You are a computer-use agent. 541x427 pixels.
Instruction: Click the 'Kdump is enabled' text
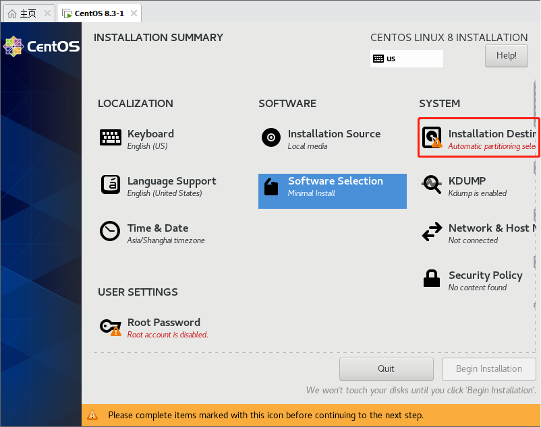(478, 193)
